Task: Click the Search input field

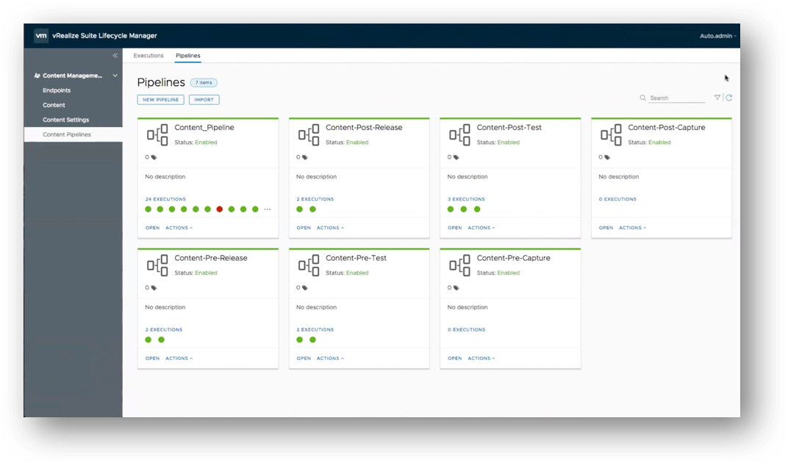Action: click(x=676, y=98)
